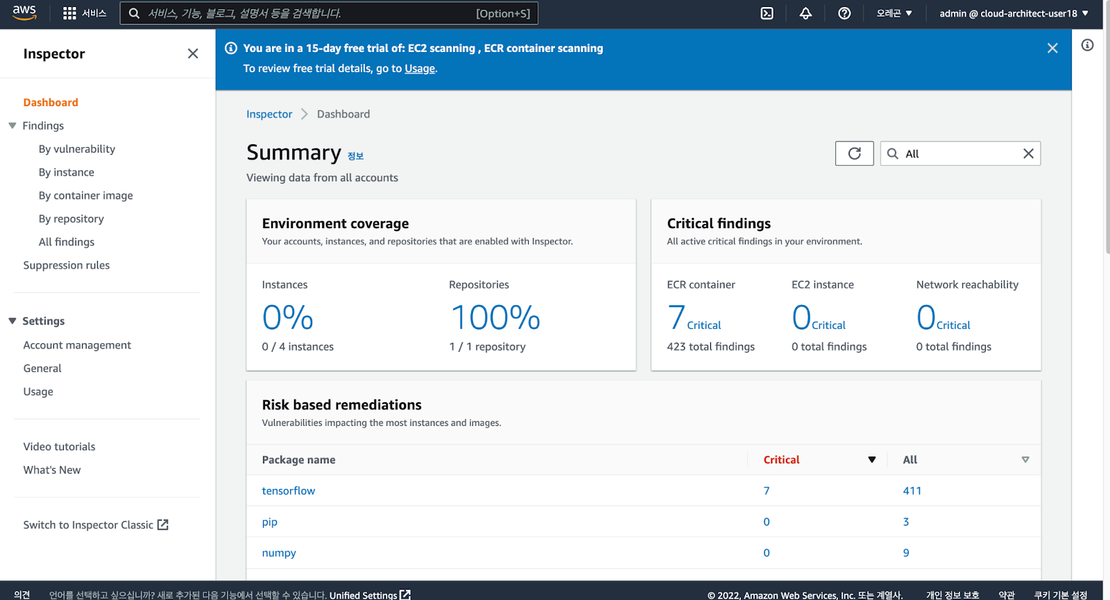Open the numpy package link
The image size is (1110, 600).
click(x=279, y=553)
